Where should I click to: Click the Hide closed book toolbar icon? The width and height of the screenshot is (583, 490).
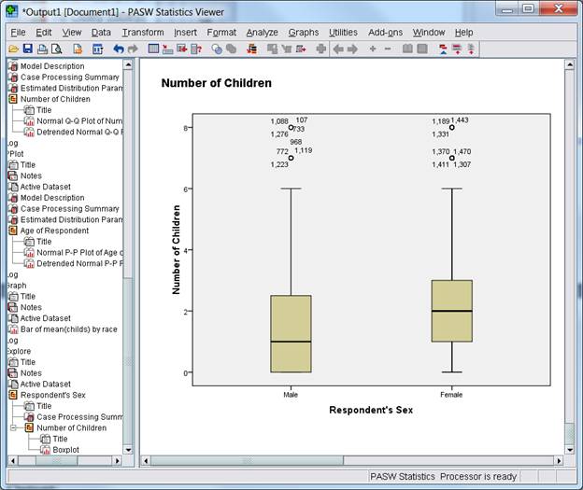tap(422, 49)
